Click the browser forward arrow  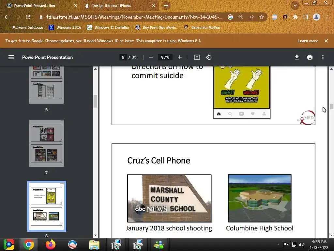pos(18,17)
